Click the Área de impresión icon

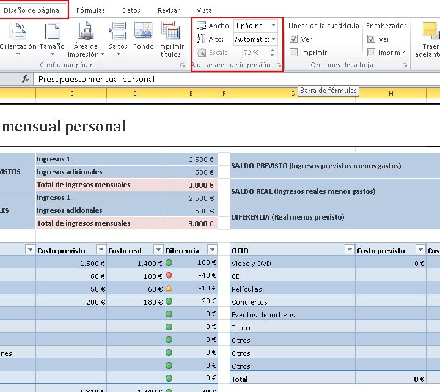click(86, 32)
